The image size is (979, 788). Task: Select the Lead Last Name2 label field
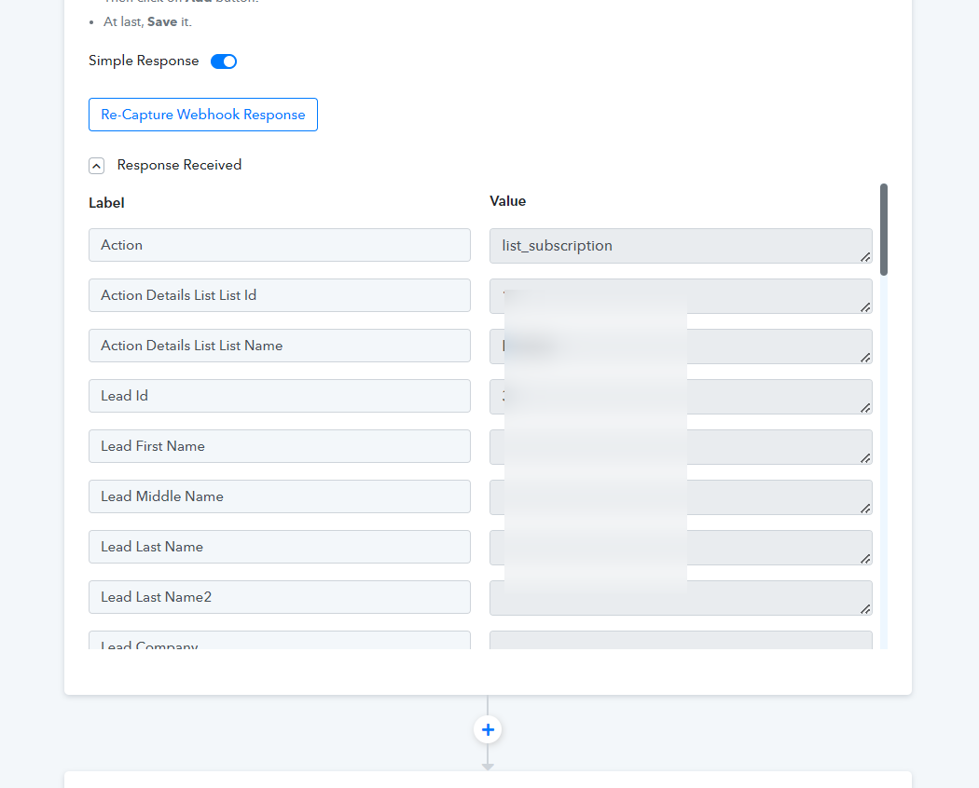coord(280,597)
